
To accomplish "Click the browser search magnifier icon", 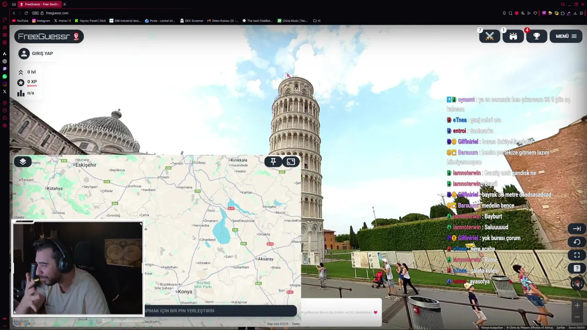I will [x=563, y=4].
